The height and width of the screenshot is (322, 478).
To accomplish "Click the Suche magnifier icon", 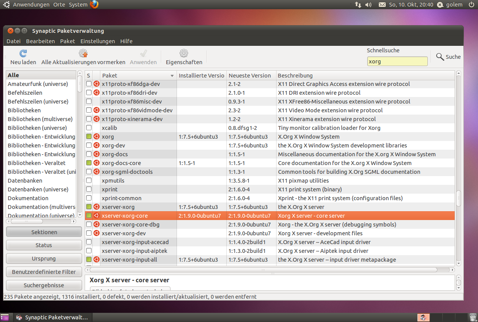I will pyautogui.click(x=440, y=57).
